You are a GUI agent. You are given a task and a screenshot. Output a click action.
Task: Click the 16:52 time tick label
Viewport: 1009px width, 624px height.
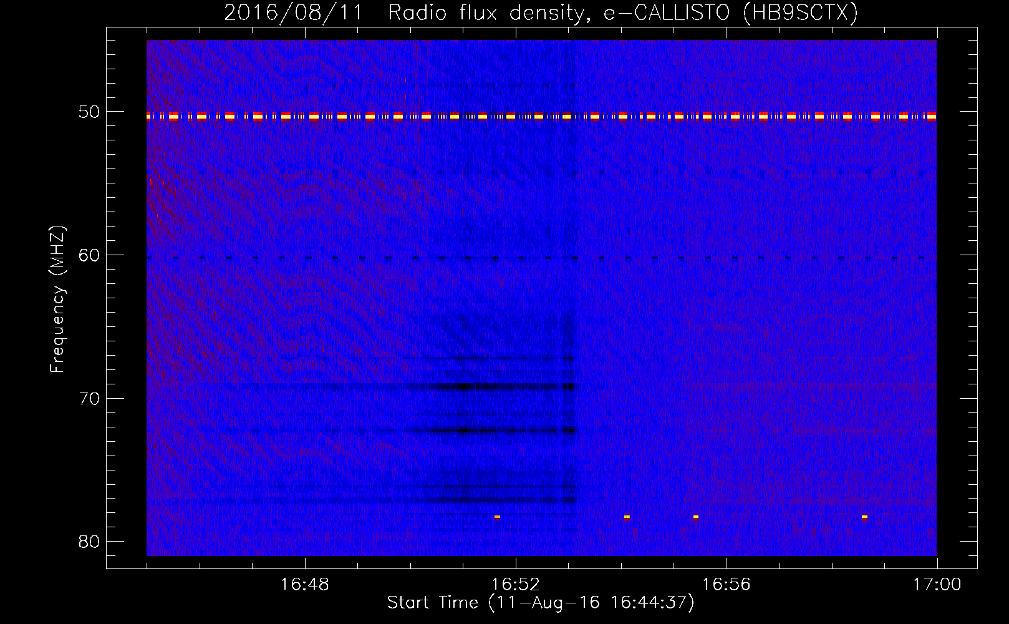[x=516, y=585]
